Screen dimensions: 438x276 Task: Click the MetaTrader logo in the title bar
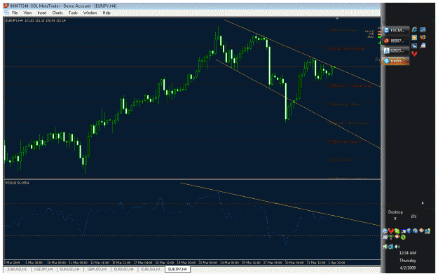[x=6, y=6]
